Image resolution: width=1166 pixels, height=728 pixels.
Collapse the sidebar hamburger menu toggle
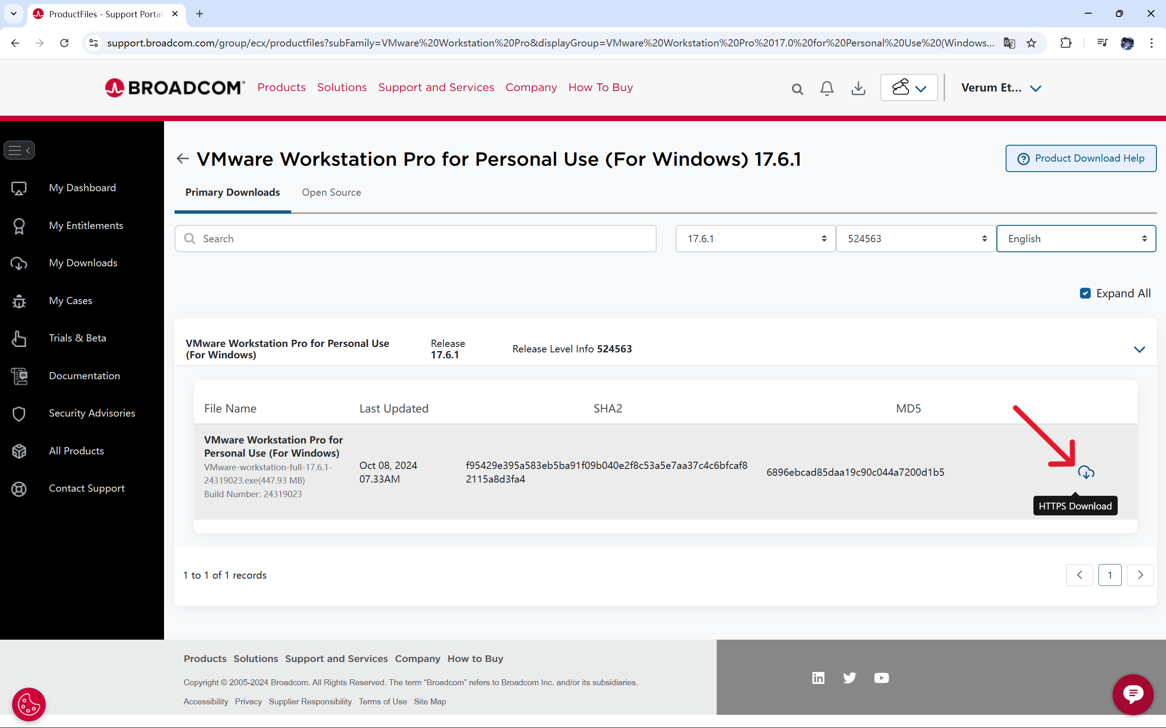[x=19, y=150]
